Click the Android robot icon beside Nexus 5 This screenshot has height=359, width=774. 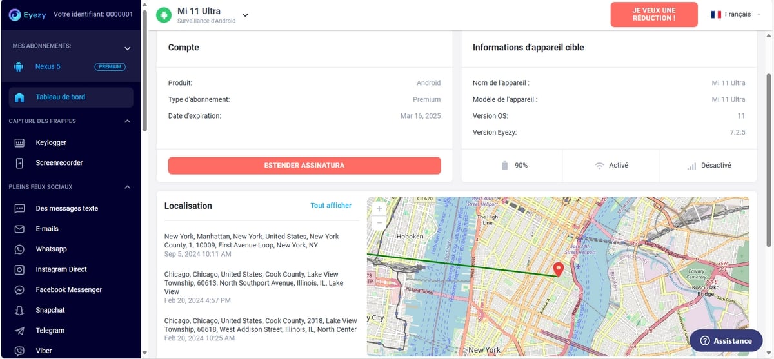[x=19, y=66]
